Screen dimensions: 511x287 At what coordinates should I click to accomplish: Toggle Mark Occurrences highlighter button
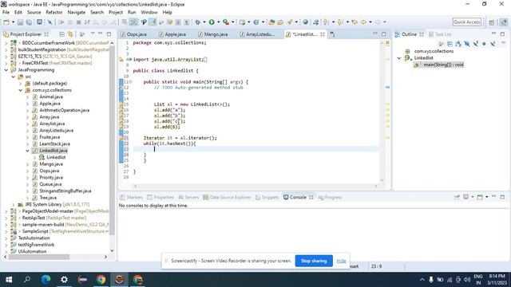[153, 22]
